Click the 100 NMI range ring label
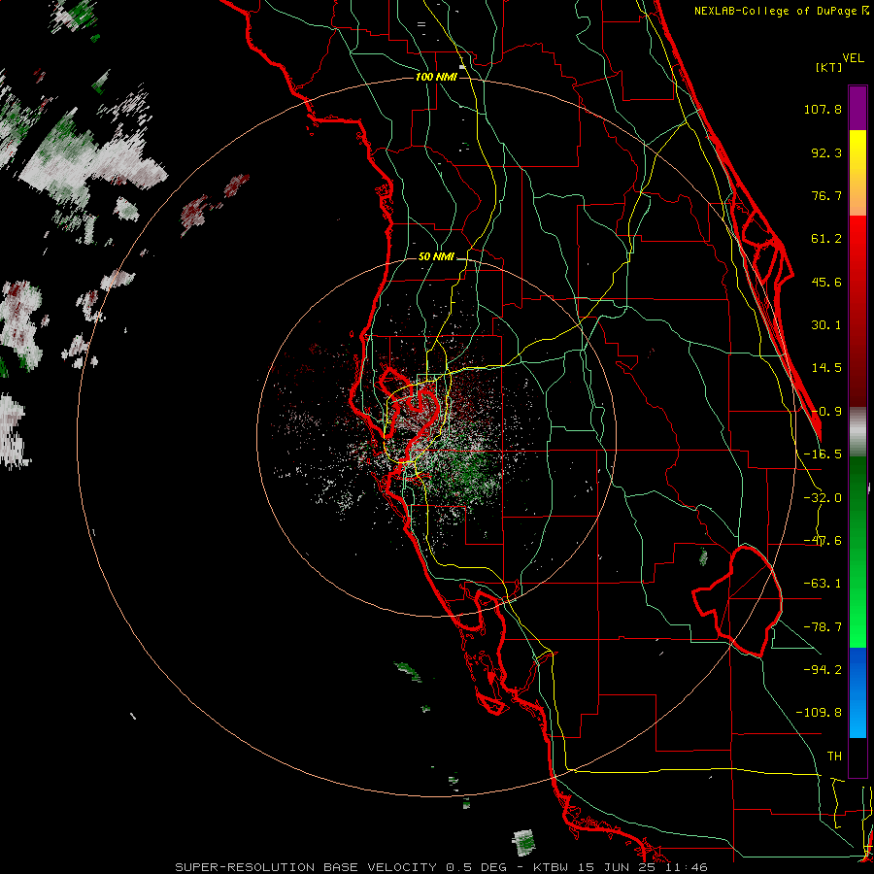874x874 pixels. (436, 77)
